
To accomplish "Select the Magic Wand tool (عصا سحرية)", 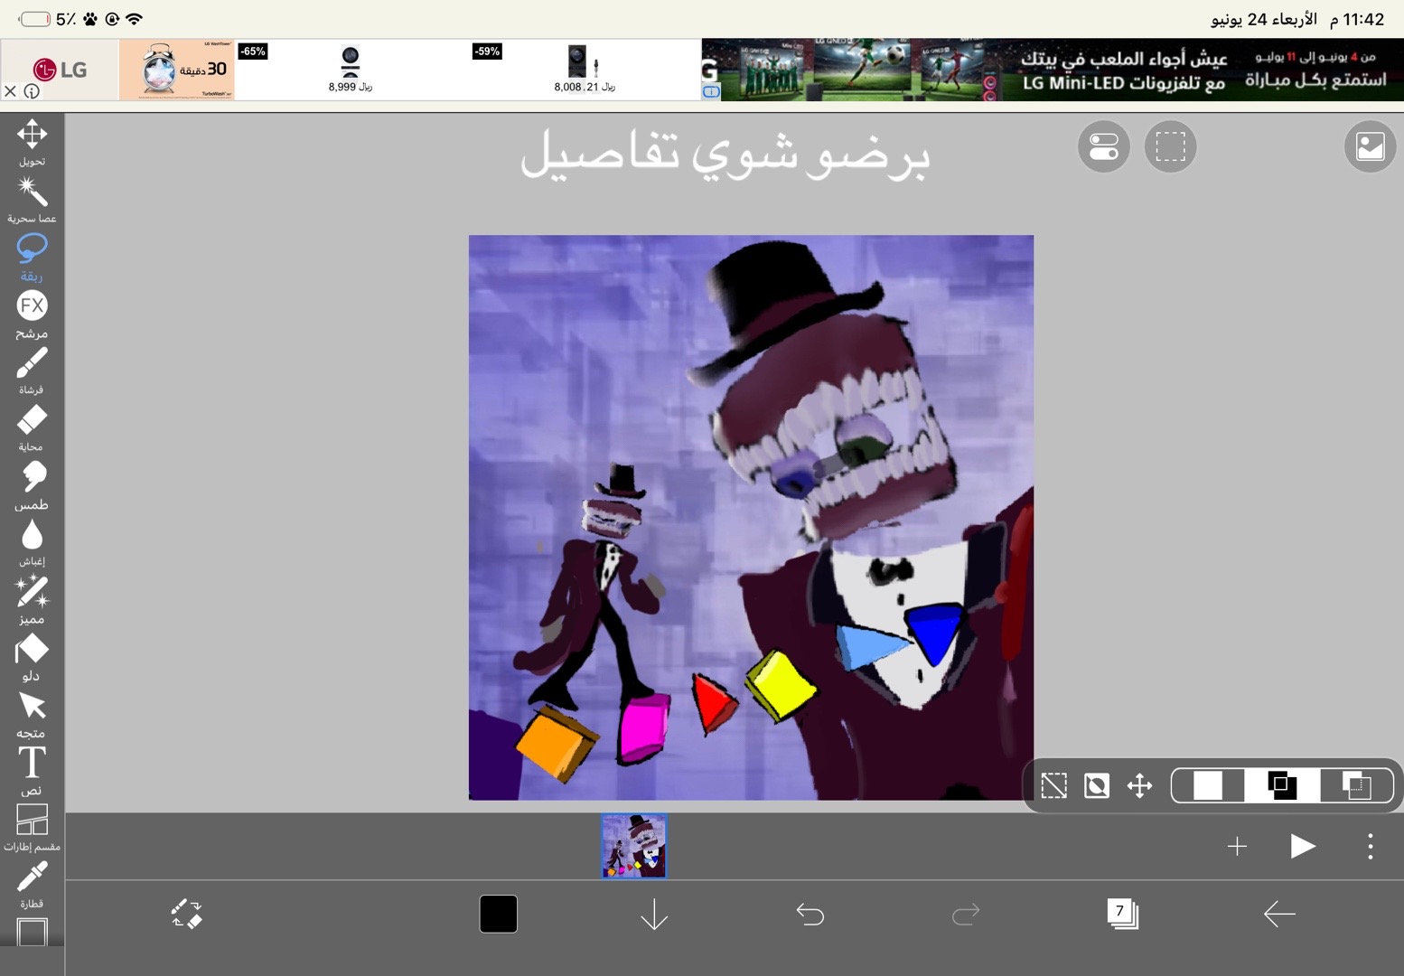I will point(32,199).
